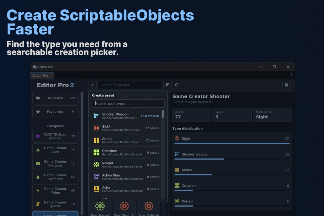Open the Favourites list
Image resolution: width=324 pixels, height=216 pixels.
pos(55,112)
